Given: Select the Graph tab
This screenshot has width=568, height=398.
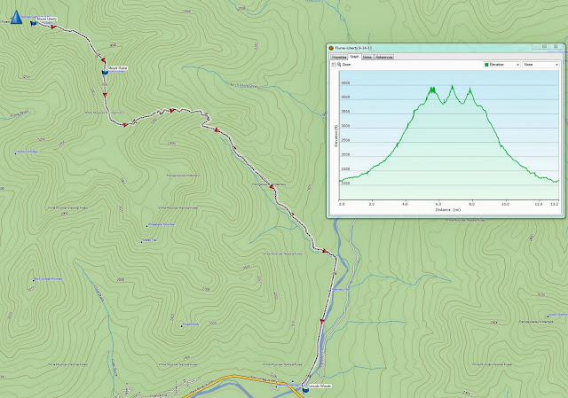Looking at the screenshot, I should tap(354, 57).
